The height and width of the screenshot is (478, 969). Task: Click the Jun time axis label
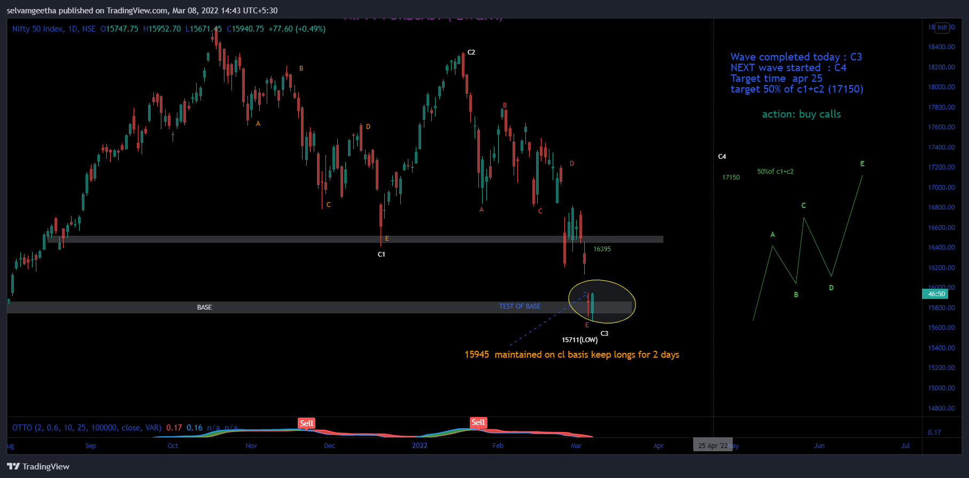click(819, 446)
